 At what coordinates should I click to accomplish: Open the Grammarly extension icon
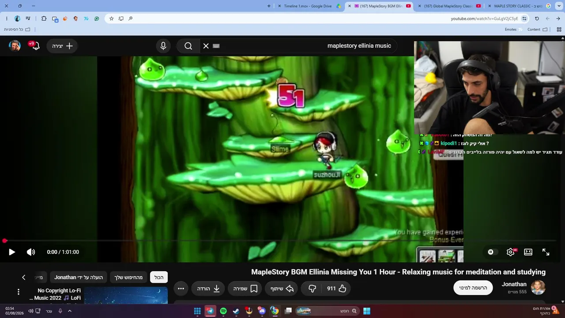[x=97, y=19]
